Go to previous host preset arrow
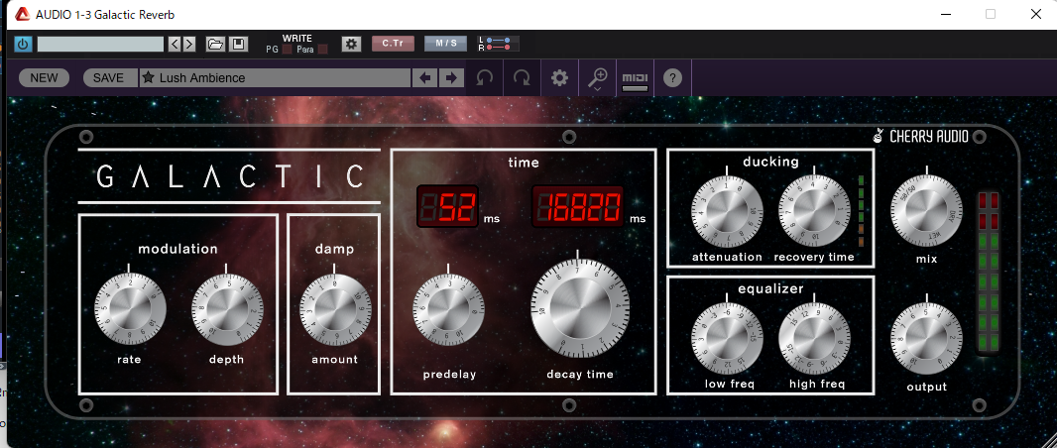The height and width of the screenshot is (448, 1057). pos(175,45)
